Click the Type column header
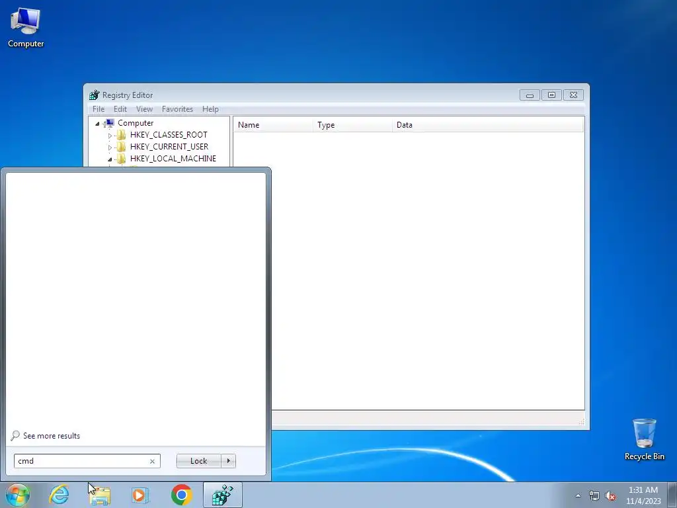The image size is (677, 508). point(352,125)
